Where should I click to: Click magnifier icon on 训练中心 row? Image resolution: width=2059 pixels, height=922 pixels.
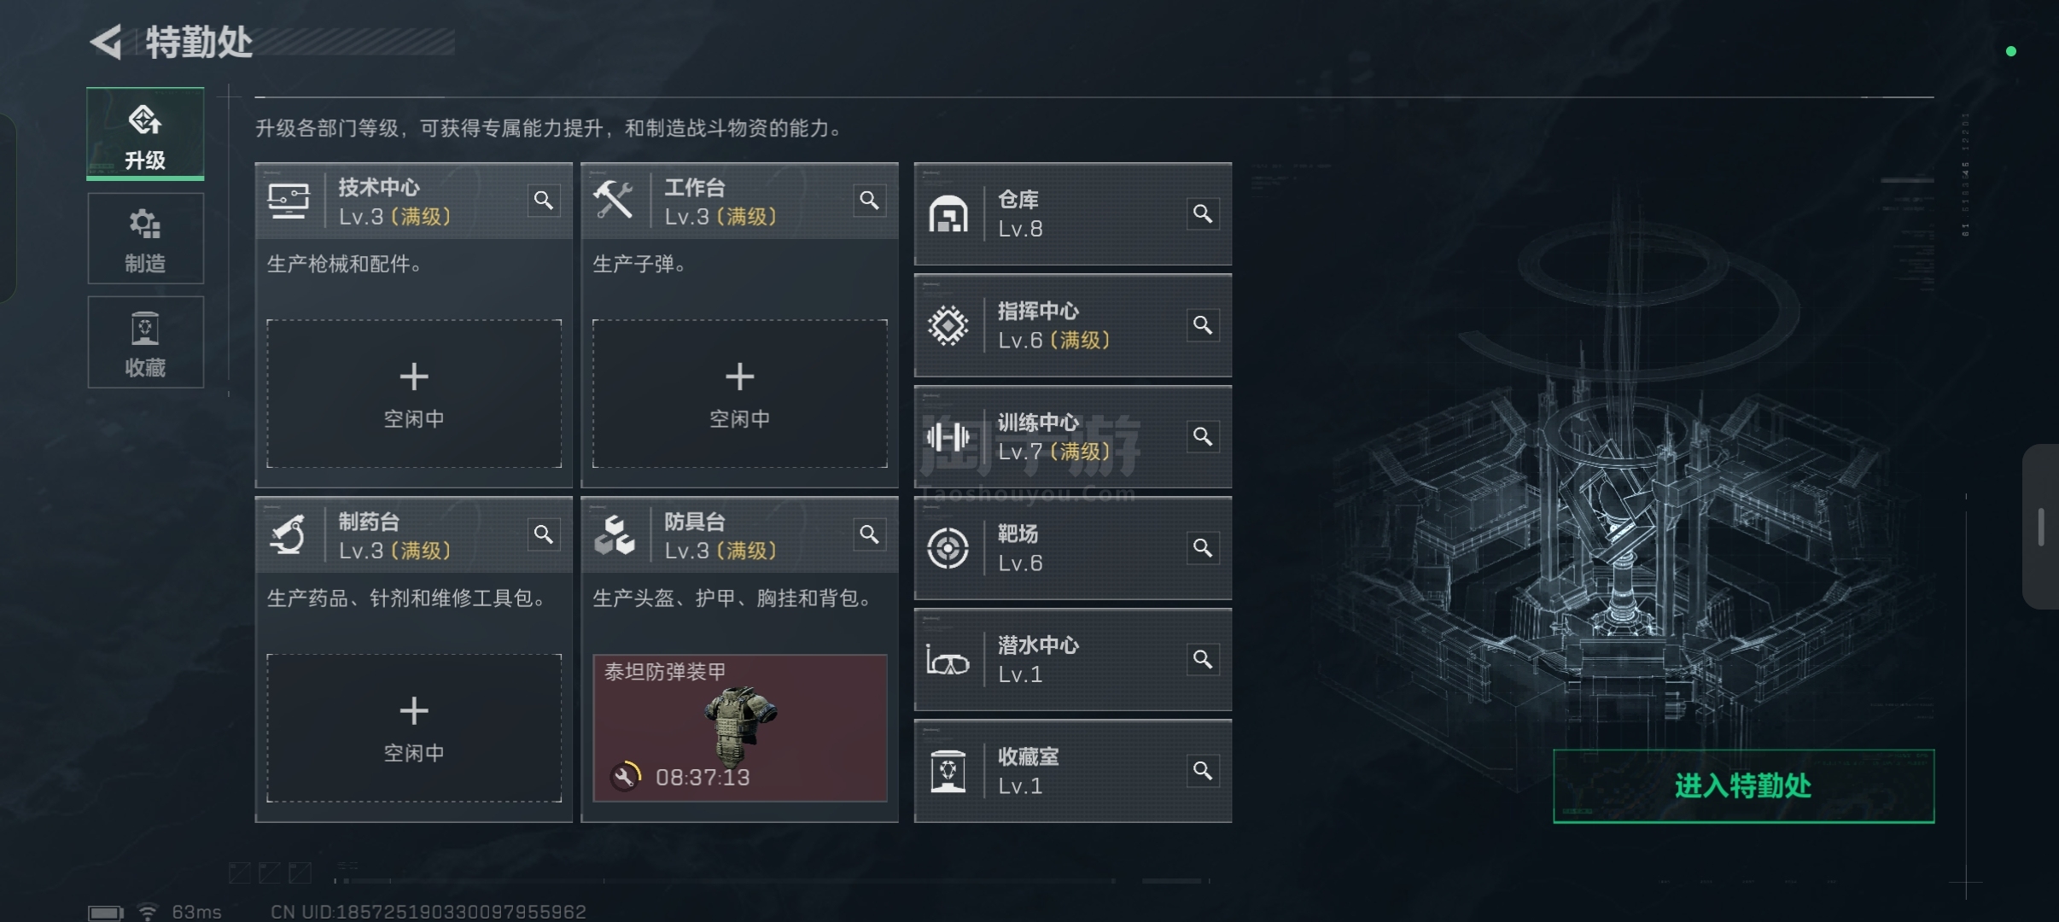[x=1203, y=437]
